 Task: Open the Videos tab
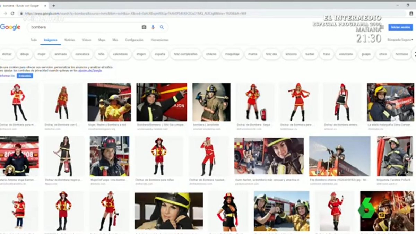pyautogui.click(x=86, y=40)
